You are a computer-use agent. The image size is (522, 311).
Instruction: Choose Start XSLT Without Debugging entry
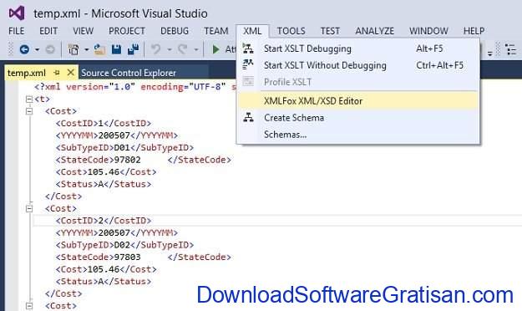click(x=358, y=65)
